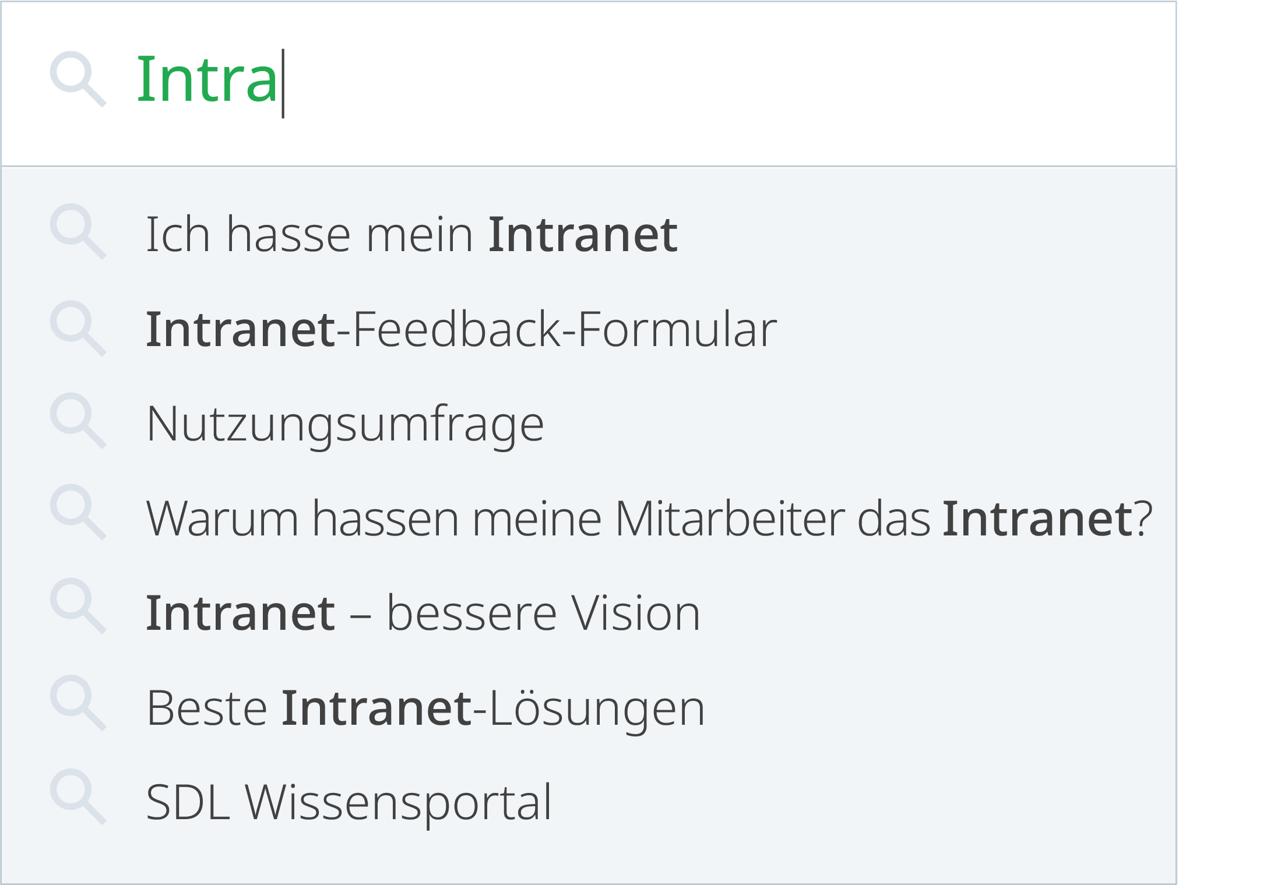Open the SDL Wissensportal suggestion
The width and height of the screenshot is (1288, 885).
pos(349,803)
